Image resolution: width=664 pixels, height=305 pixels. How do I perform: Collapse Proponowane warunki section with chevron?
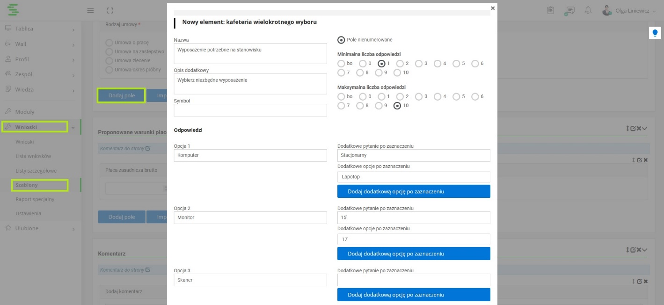(645, 129)
